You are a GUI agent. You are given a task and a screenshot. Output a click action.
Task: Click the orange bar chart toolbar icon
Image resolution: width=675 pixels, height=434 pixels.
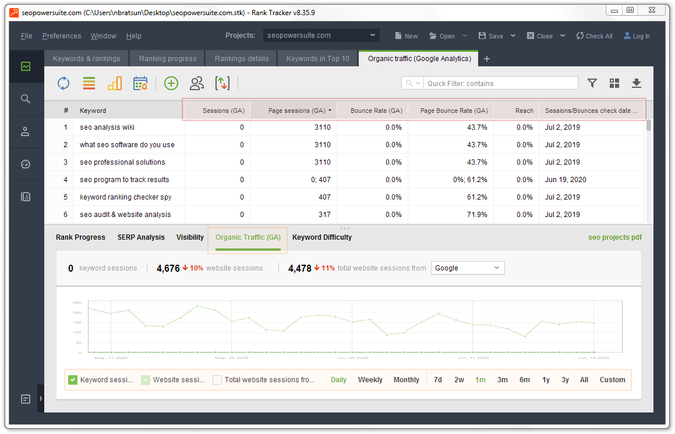tap(115, 83)
